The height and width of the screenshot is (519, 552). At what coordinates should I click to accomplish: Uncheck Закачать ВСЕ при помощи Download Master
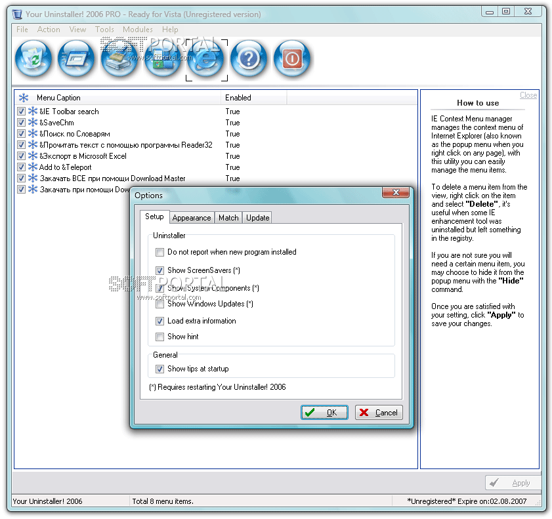click(21, 178)
